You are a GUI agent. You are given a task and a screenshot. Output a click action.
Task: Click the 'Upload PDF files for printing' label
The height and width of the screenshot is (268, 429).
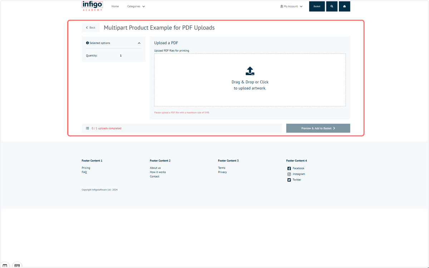(x=172, y=51)
